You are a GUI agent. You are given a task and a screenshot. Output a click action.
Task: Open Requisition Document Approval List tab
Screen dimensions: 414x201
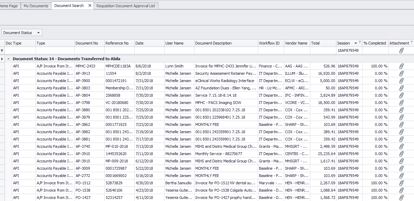(x=126, y=6)
